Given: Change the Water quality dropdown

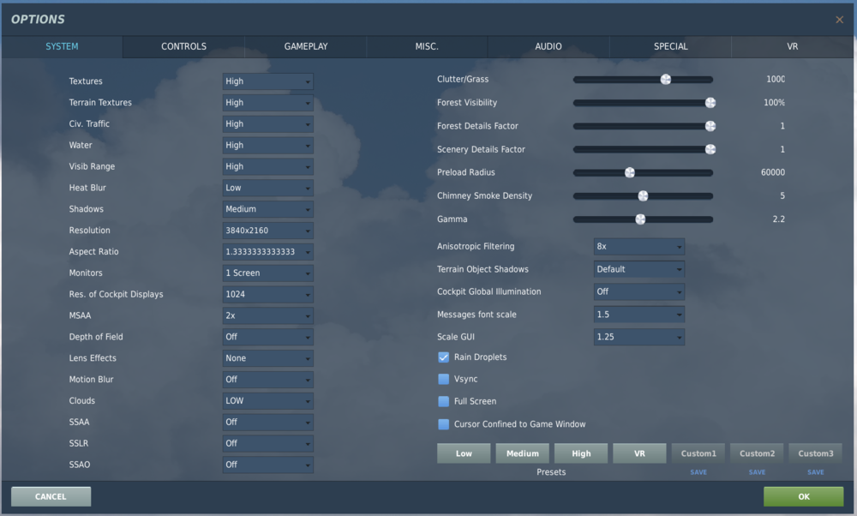Looking at the screenshot, I should click(x=267, y=146).
